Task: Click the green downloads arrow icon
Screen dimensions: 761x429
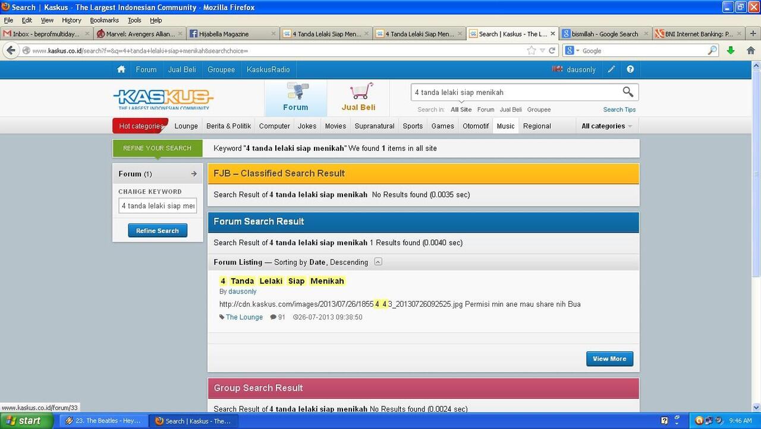Action: tap(731, 50)
